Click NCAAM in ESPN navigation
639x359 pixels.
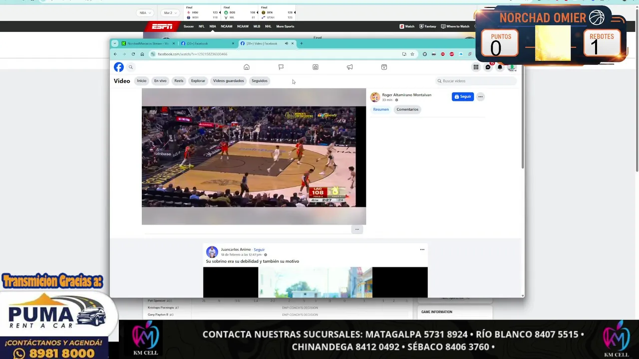[227, 26]
